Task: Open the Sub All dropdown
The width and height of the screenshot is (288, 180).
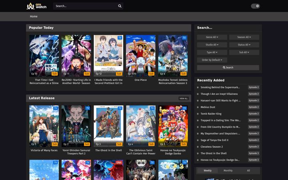Action: [x=244, y=52]
